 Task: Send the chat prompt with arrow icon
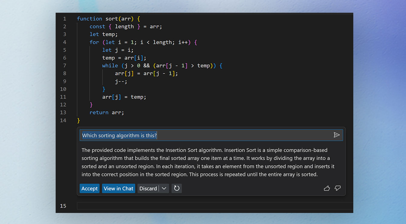point(336,135)
